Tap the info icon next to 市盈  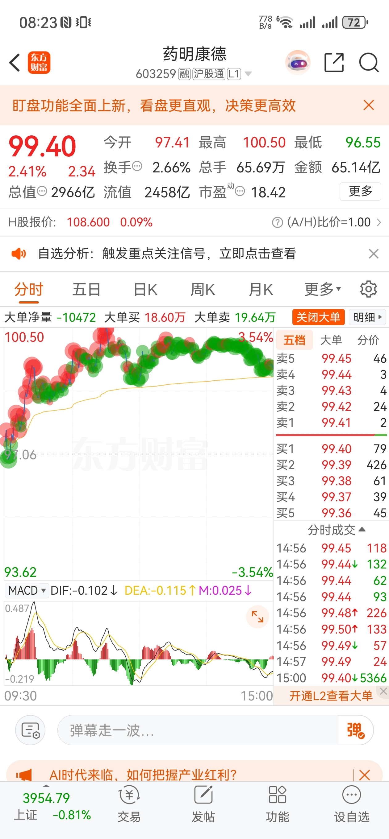pos(240,191)
